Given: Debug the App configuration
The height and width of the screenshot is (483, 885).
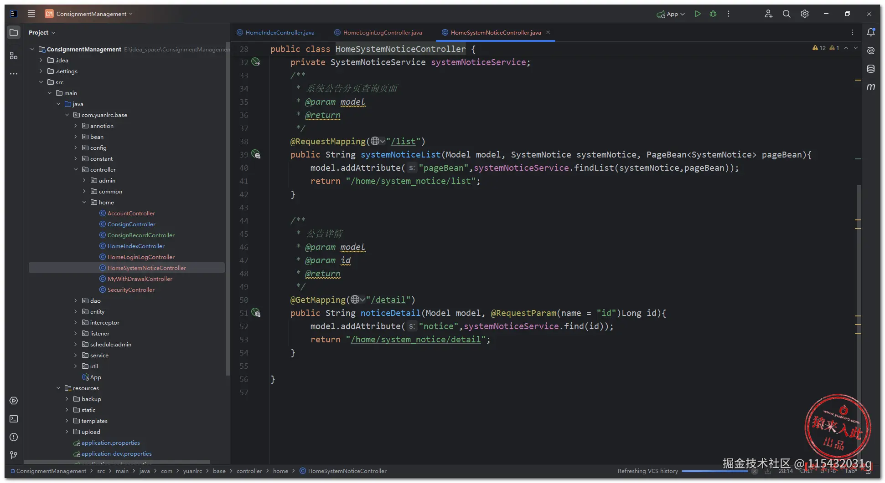Looking at the screenshot, I should coord(713,14).
